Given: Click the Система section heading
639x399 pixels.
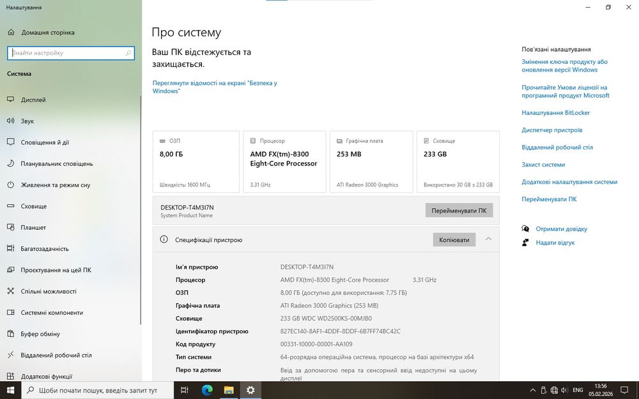Looking at the screenshot, I should 19,73.
